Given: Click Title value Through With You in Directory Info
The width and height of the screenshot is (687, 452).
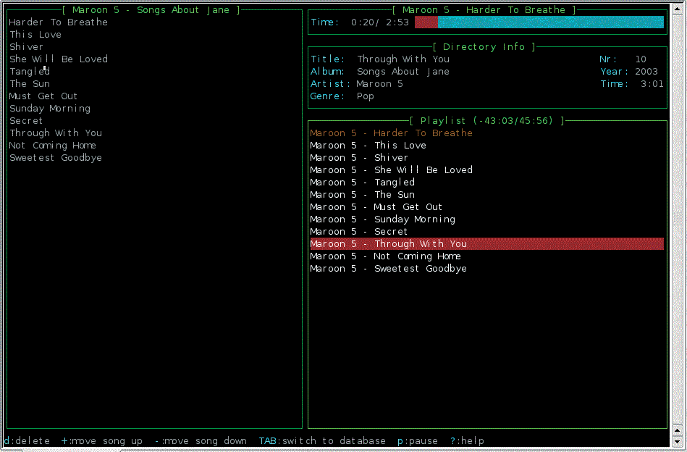Looking at the screenshot, I should pyautogui.click(x=403, y=59).
